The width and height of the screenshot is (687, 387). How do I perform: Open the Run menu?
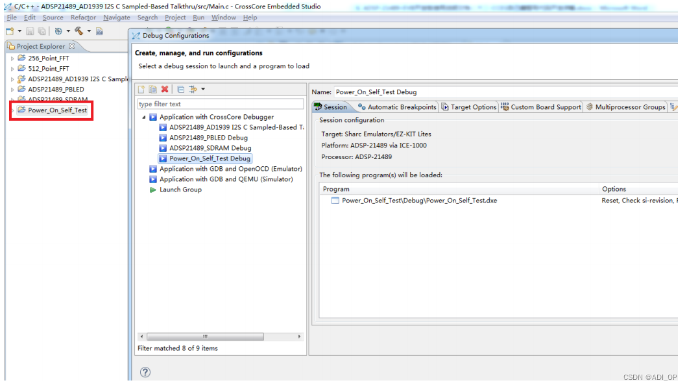tap(199, 18)
